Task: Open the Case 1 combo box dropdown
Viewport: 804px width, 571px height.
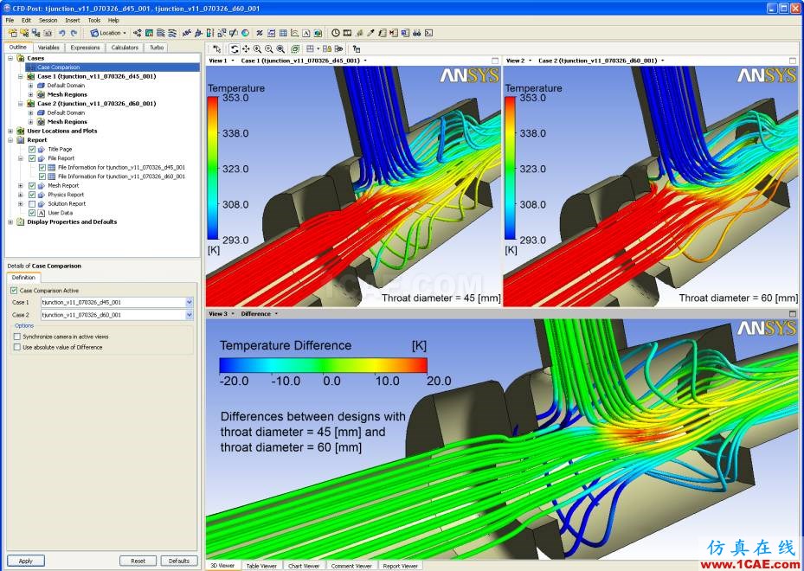Action: click(x=190, y=302)
